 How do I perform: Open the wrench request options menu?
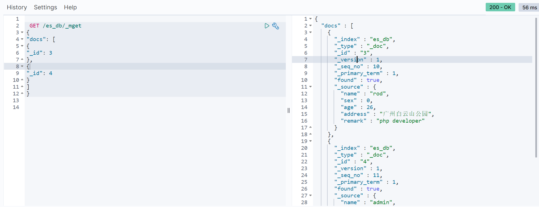276,26
